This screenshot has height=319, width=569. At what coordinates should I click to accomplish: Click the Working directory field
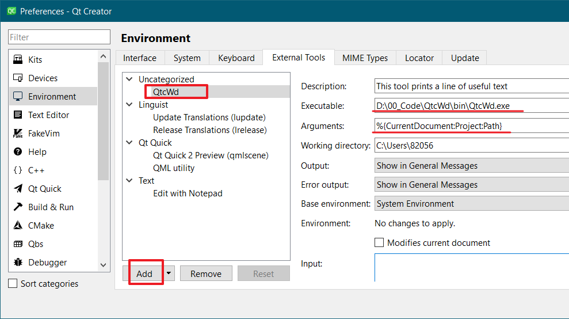[471, 145]
